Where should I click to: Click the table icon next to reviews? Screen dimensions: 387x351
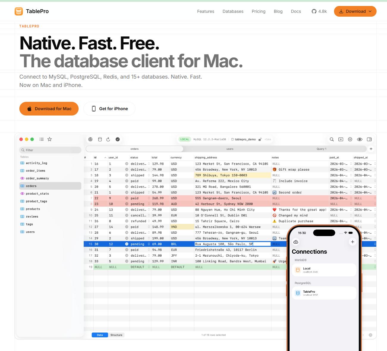tap(22, 216)
